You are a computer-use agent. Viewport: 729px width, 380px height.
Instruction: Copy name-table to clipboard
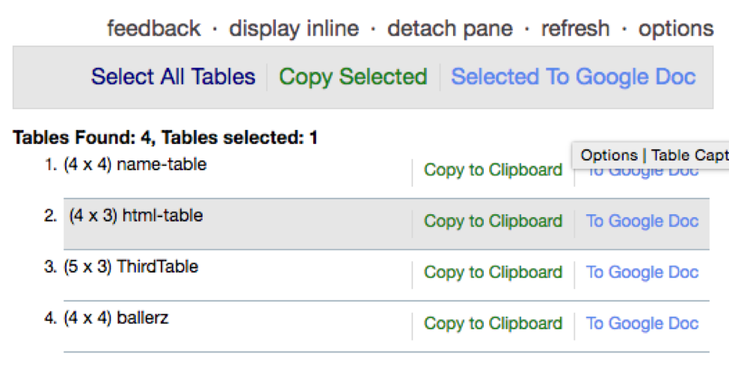coord(493,170)
